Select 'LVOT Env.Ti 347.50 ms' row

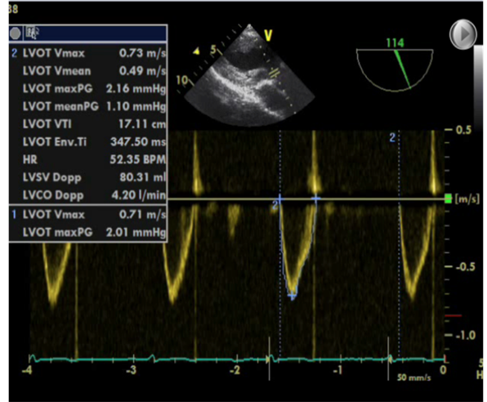(88, 142)
